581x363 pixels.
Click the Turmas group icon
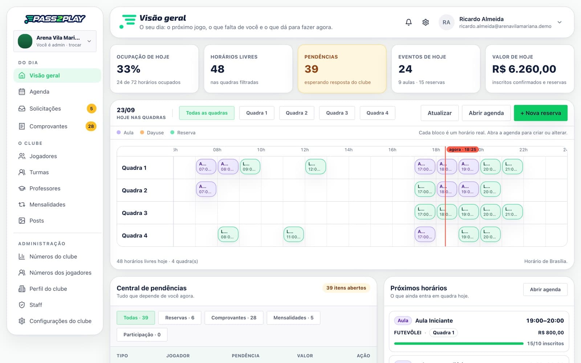[22, 172]
